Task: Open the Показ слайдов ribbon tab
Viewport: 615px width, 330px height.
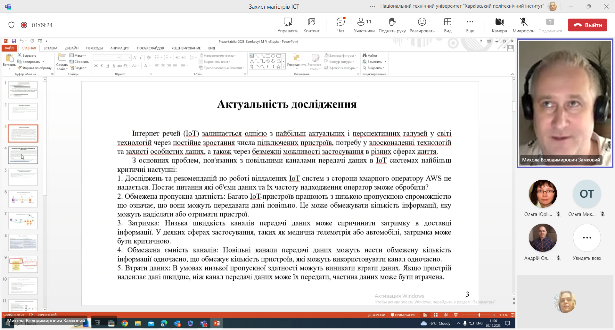Action: point(150,48)
